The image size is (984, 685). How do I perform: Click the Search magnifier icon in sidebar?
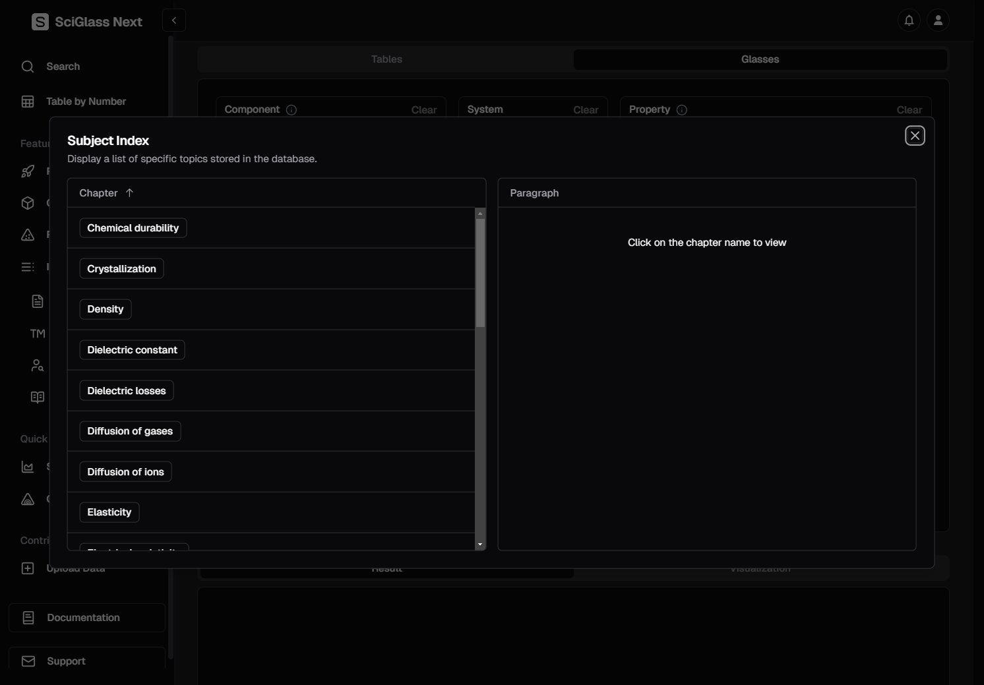pos(28,67)
